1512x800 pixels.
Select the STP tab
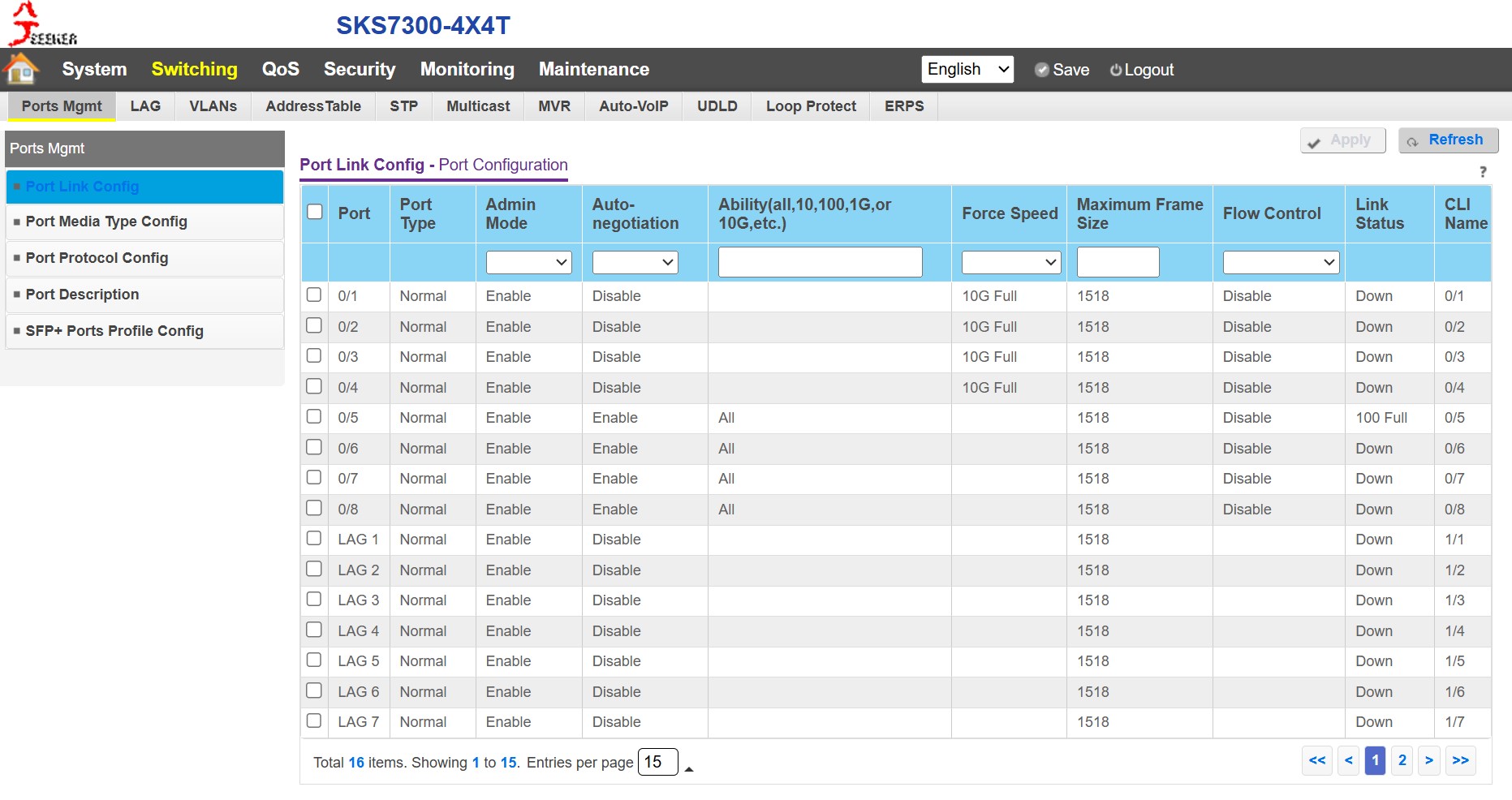pos(404,106)
